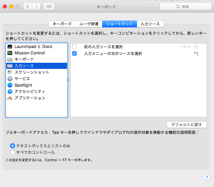Switch to the ショートカット tab
214x187 pixels.
click(120, 24)
